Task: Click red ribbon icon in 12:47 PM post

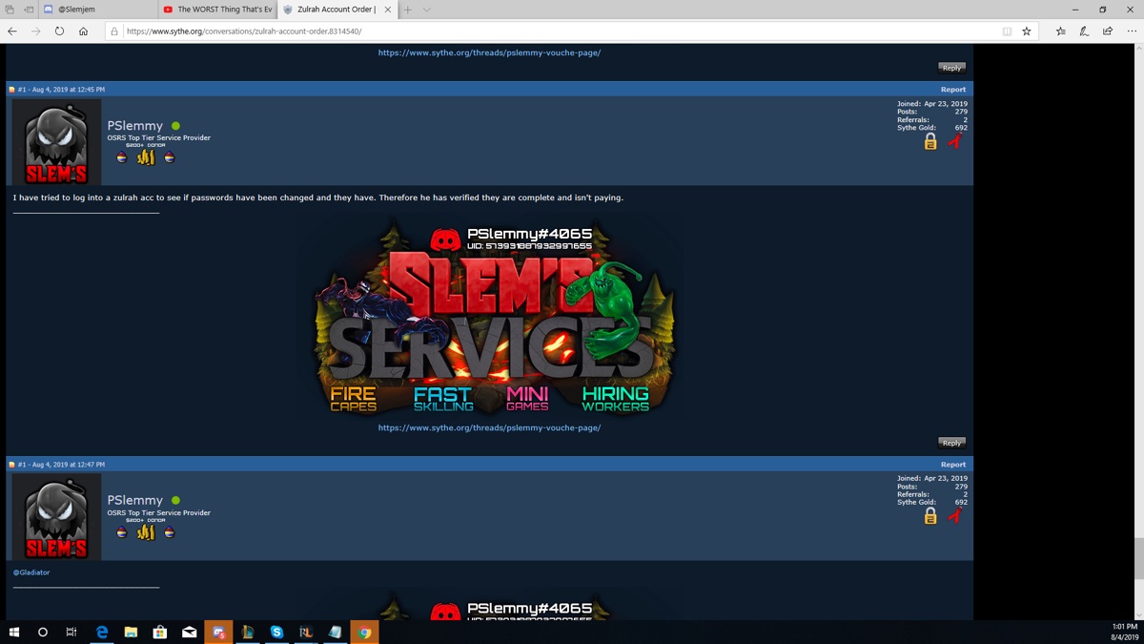Action: coord(955,516)
